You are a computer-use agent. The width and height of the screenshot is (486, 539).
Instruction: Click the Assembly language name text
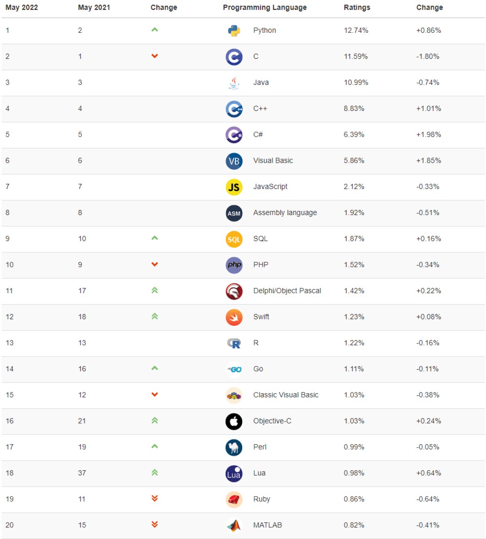coord(285,213)
